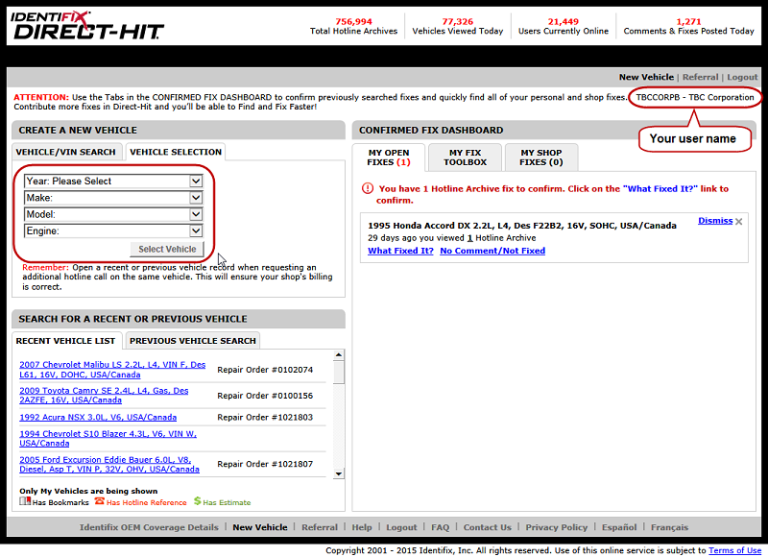Click Repair Order #0100156 text
768x557 pixels.
pos(265,396)
